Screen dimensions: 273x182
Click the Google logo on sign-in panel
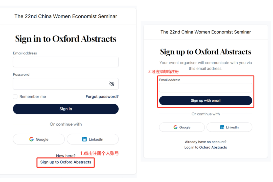click(32, 139)
